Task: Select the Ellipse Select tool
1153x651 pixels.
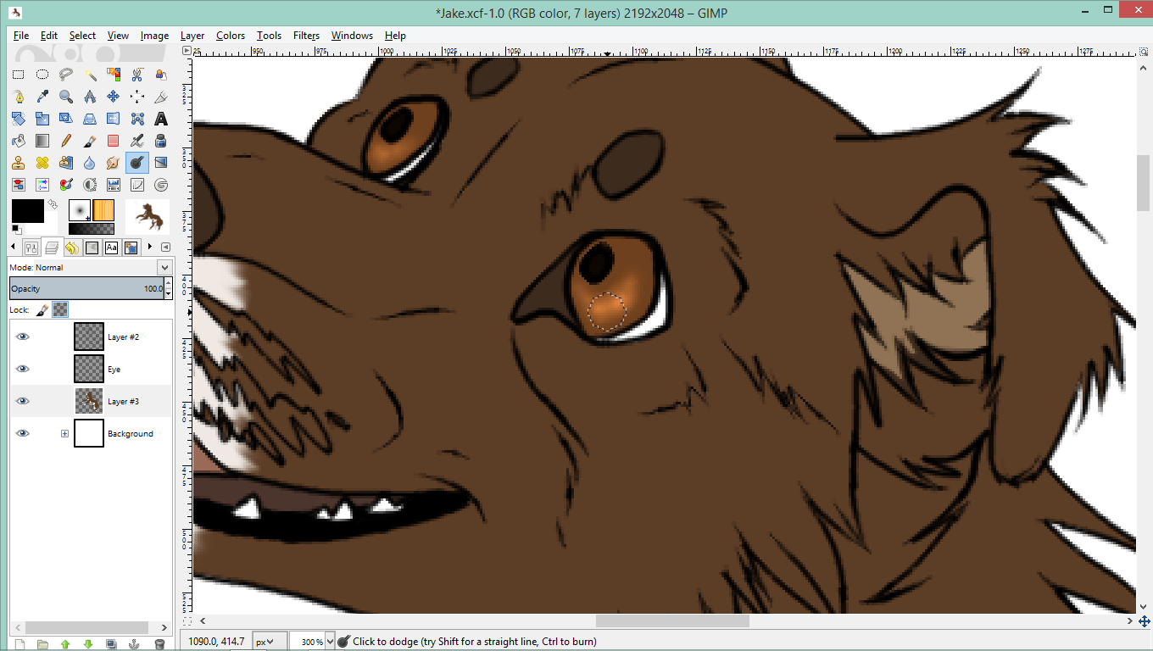Action: pos(42,74)
